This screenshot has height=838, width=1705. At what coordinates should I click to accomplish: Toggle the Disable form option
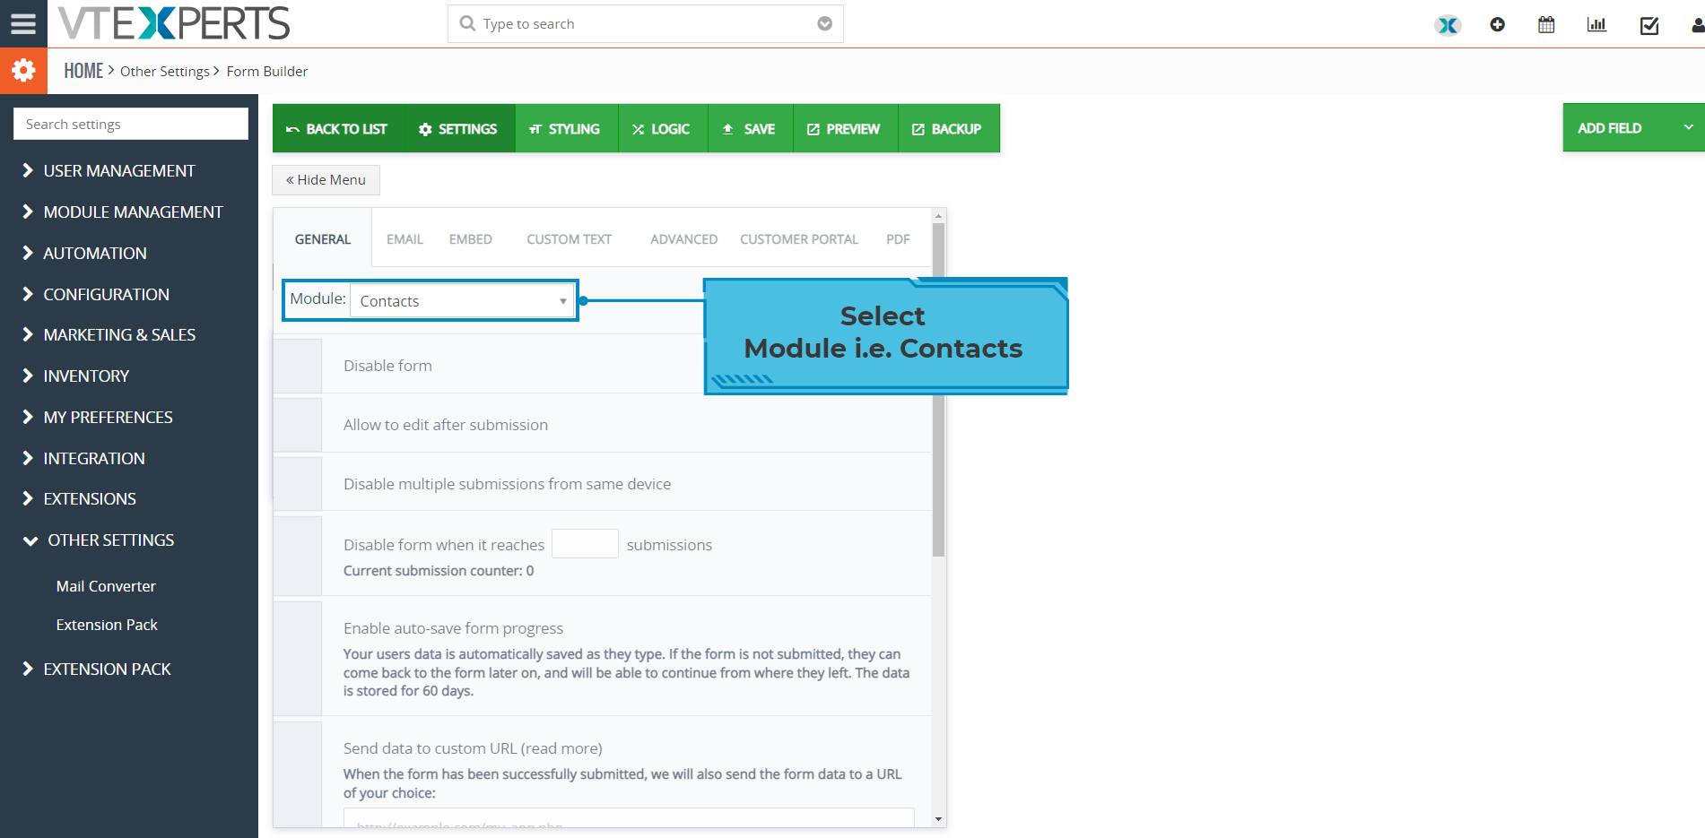[298, 365]
